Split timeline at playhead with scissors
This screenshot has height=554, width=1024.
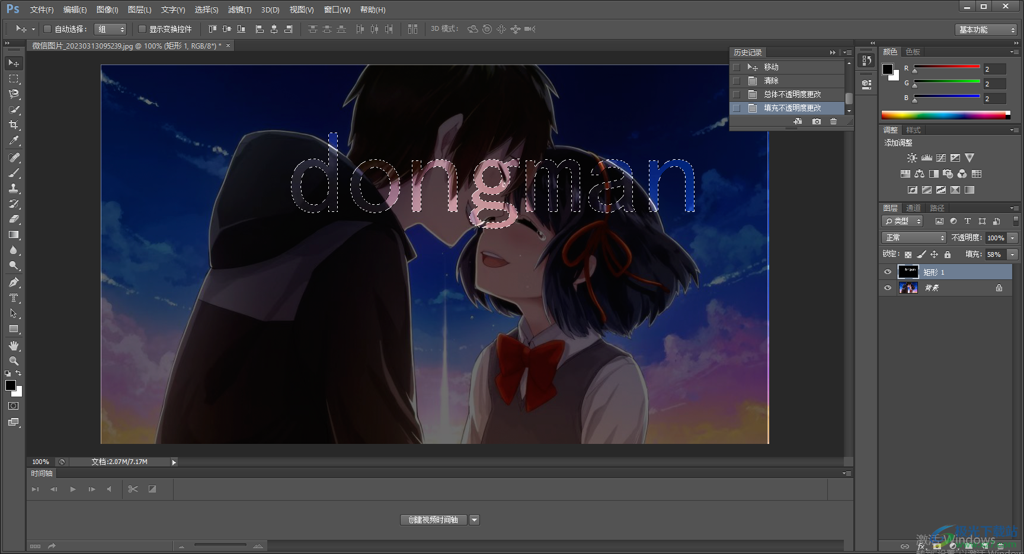133,489
